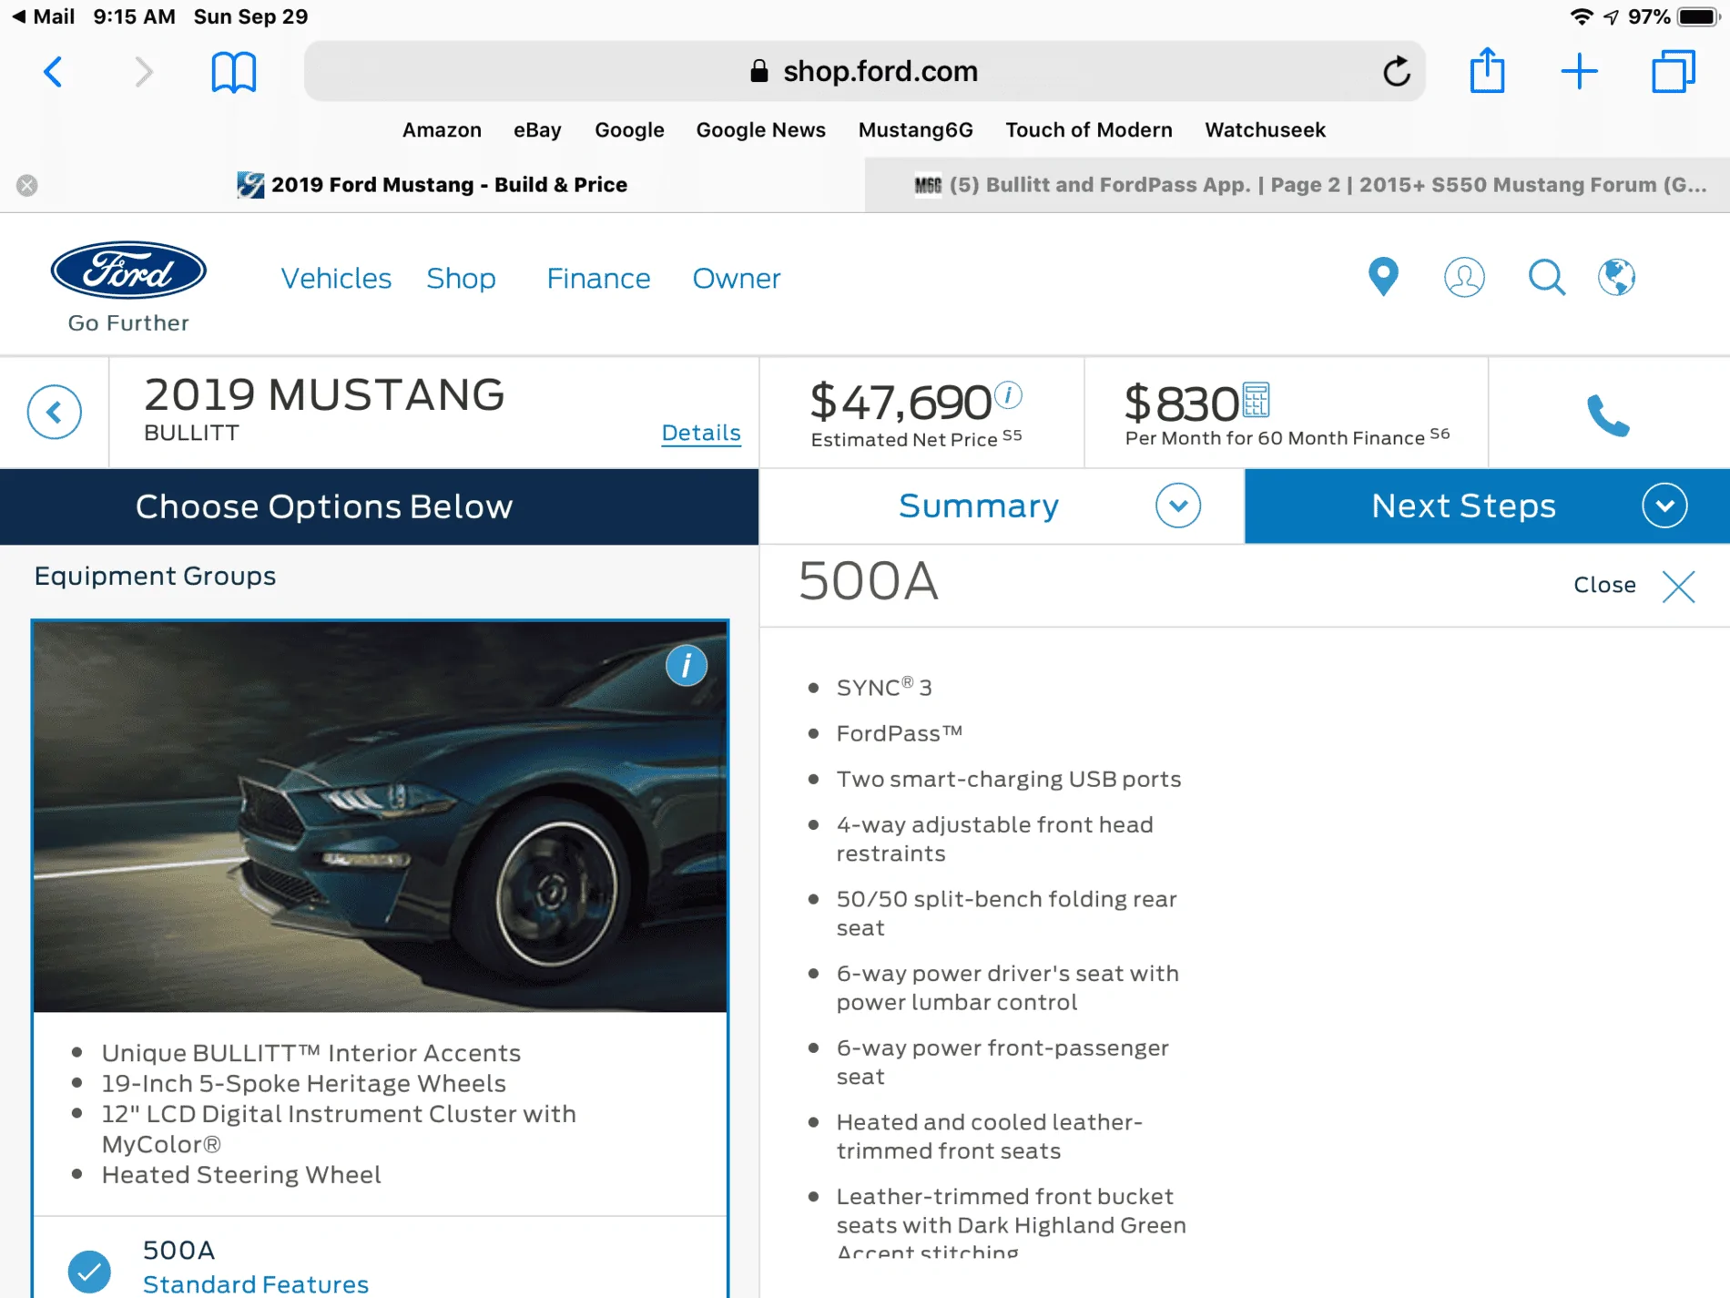Tap the Bullitt Mustang equipment group photo
Viewport: 1730px width, 1298px height.
(380, 817)
